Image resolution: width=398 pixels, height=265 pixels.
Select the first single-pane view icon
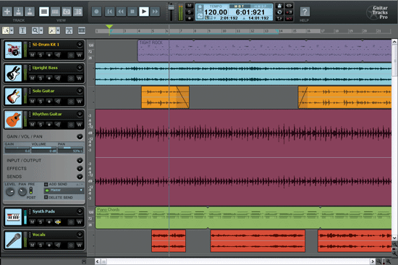tap(44, 12)
